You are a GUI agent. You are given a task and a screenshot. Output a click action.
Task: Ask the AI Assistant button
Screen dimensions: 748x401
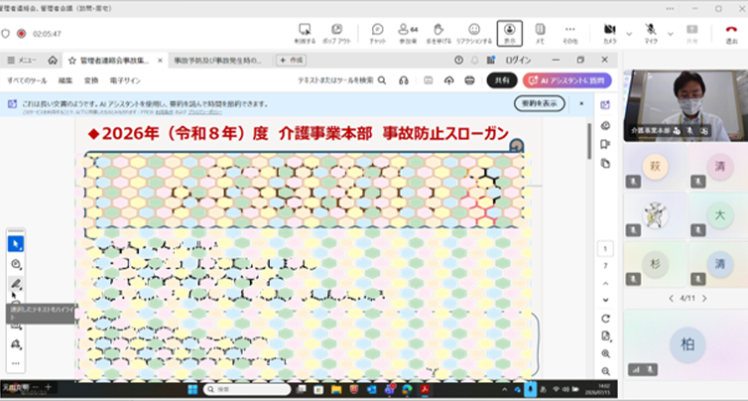tap(567, 80)
